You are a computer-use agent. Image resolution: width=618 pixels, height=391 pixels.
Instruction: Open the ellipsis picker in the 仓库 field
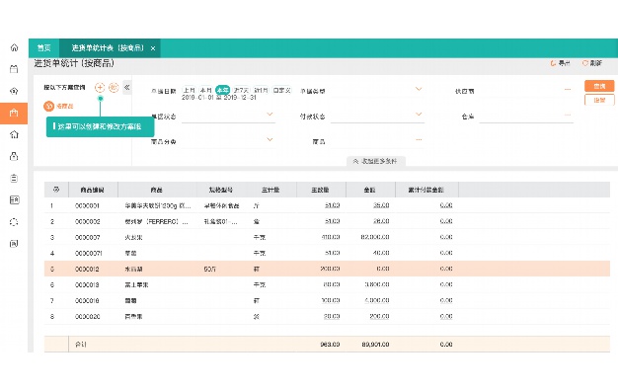click(x=568, y=116)
